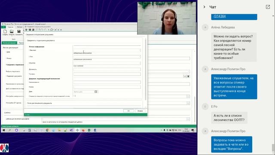Image resolution: width=275 pixels, height=155 pixels.
Task: Click the chat panel scrollbar
Action: (x=273, y=148)
